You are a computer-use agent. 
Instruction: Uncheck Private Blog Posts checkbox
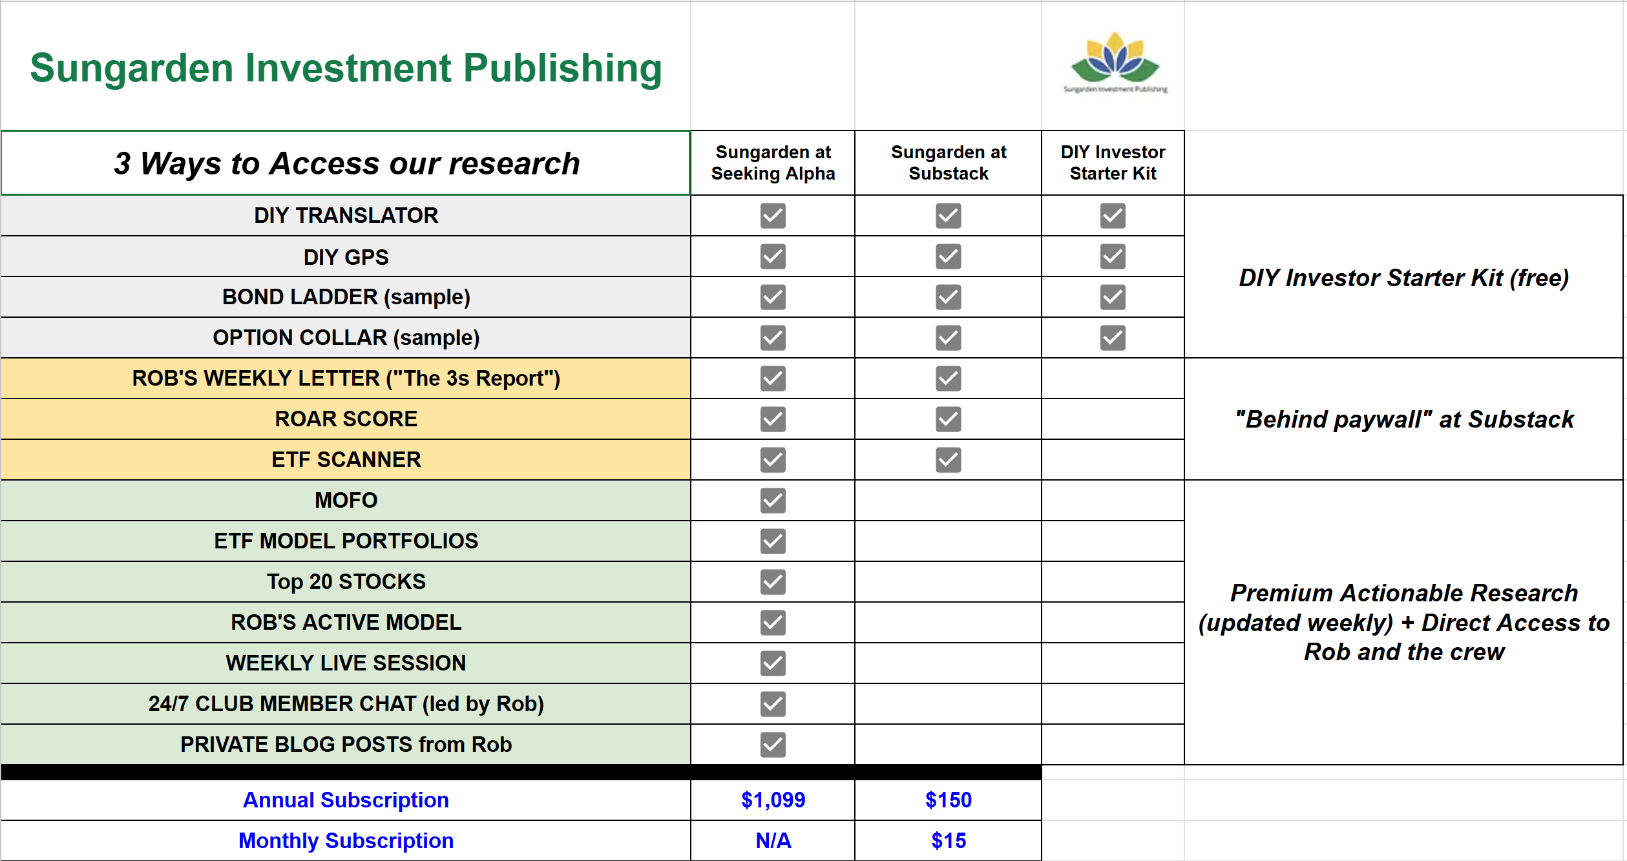pos(773,745)
